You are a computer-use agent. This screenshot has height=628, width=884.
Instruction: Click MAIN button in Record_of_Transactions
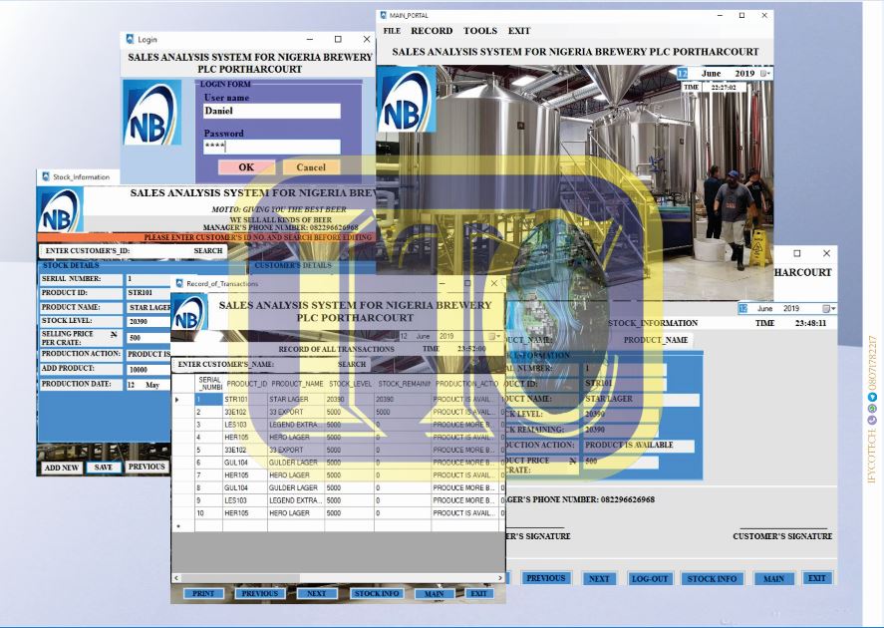click(x=435, y=594)
